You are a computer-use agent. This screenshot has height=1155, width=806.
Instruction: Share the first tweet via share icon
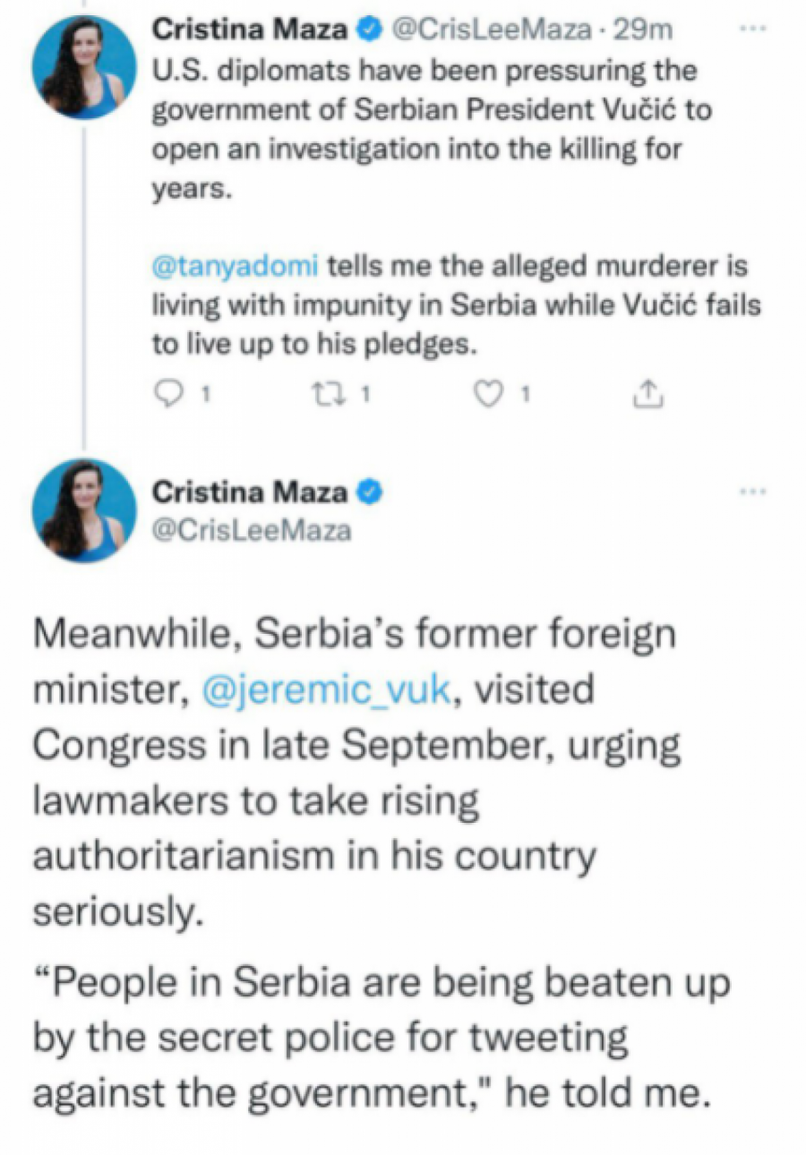pyautogui.click(x=648, y=394)
